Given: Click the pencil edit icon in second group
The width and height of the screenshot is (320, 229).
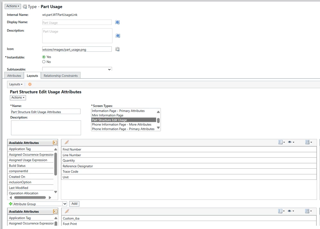Looking at the screenshot, I should [x=67, y=211].
